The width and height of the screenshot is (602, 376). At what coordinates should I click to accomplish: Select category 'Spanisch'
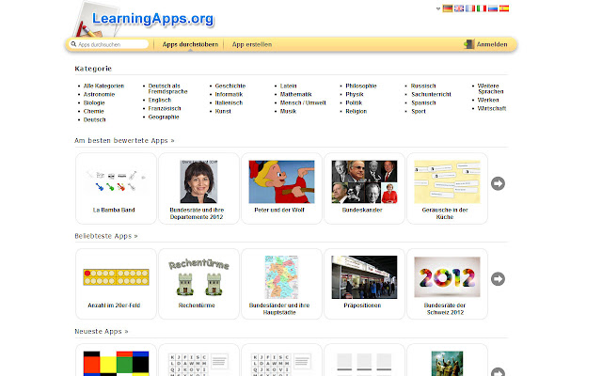pos(423,102)
